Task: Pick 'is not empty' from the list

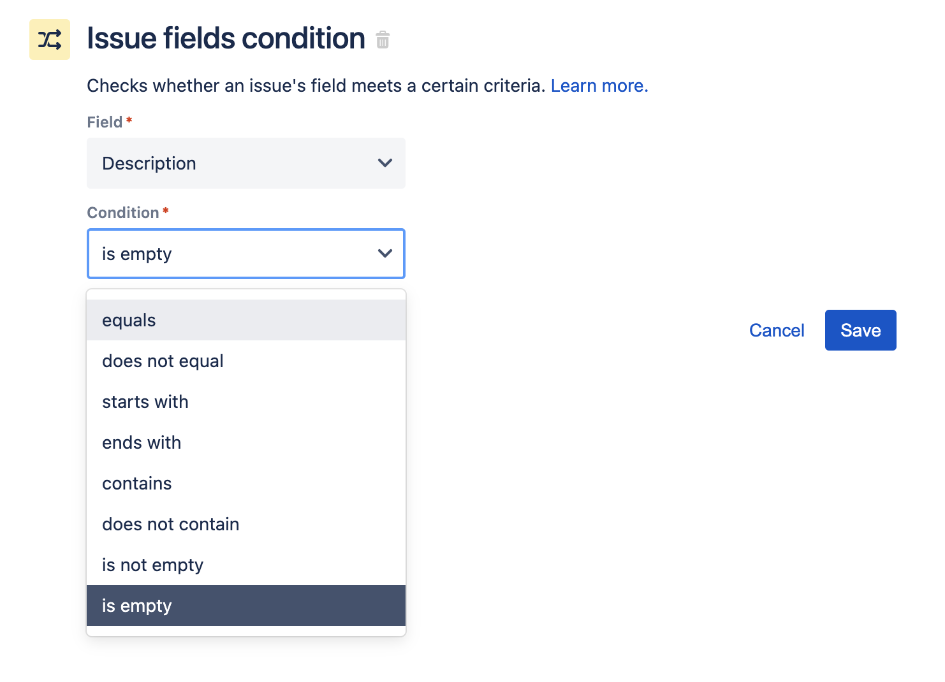Action: [x=245, y=565]
